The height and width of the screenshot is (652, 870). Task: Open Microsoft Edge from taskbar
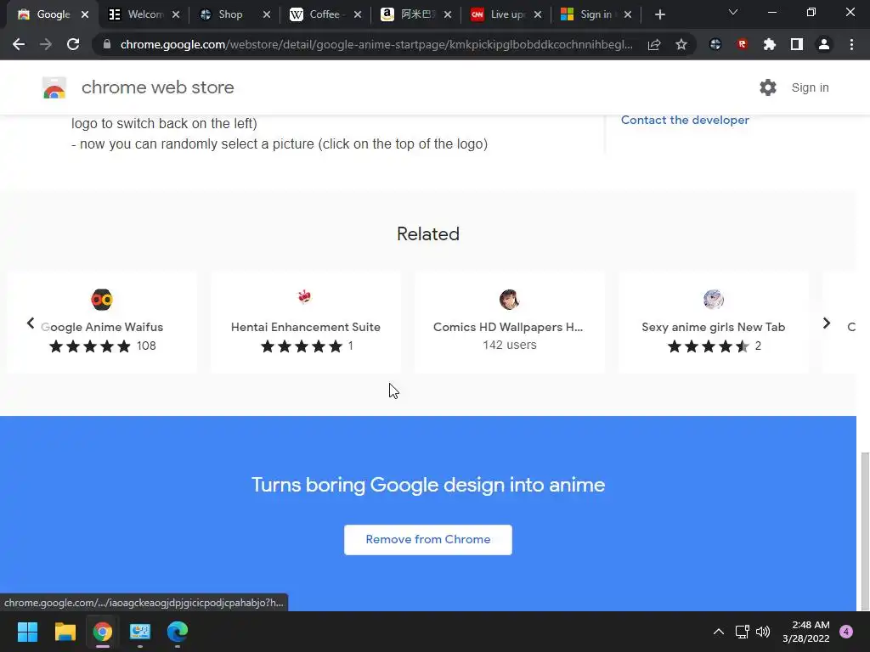tap(178, 632)
